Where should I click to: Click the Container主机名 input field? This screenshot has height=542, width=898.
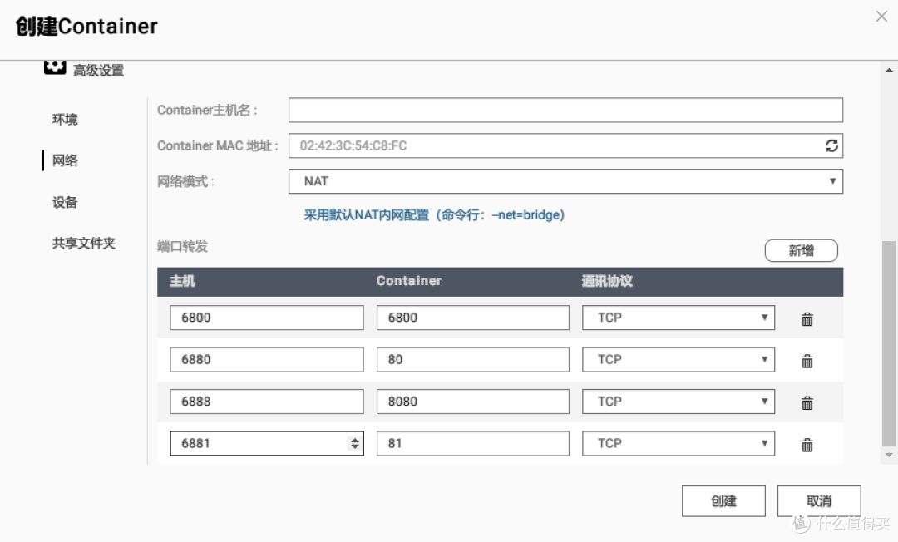565,110
